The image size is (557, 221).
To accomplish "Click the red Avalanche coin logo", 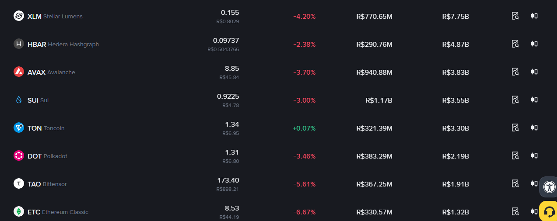I will coord(18,72).
